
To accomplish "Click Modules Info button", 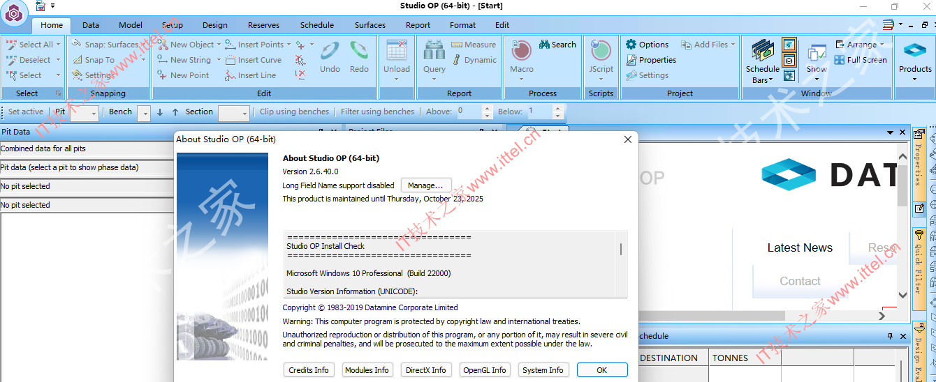I will (x=367, y=370).
